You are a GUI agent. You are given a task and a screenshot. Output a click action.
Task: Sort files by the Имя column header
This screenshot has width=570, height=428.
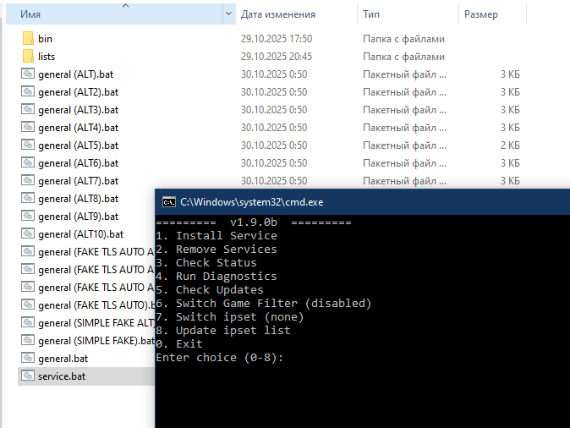click(x=114, y=14)
